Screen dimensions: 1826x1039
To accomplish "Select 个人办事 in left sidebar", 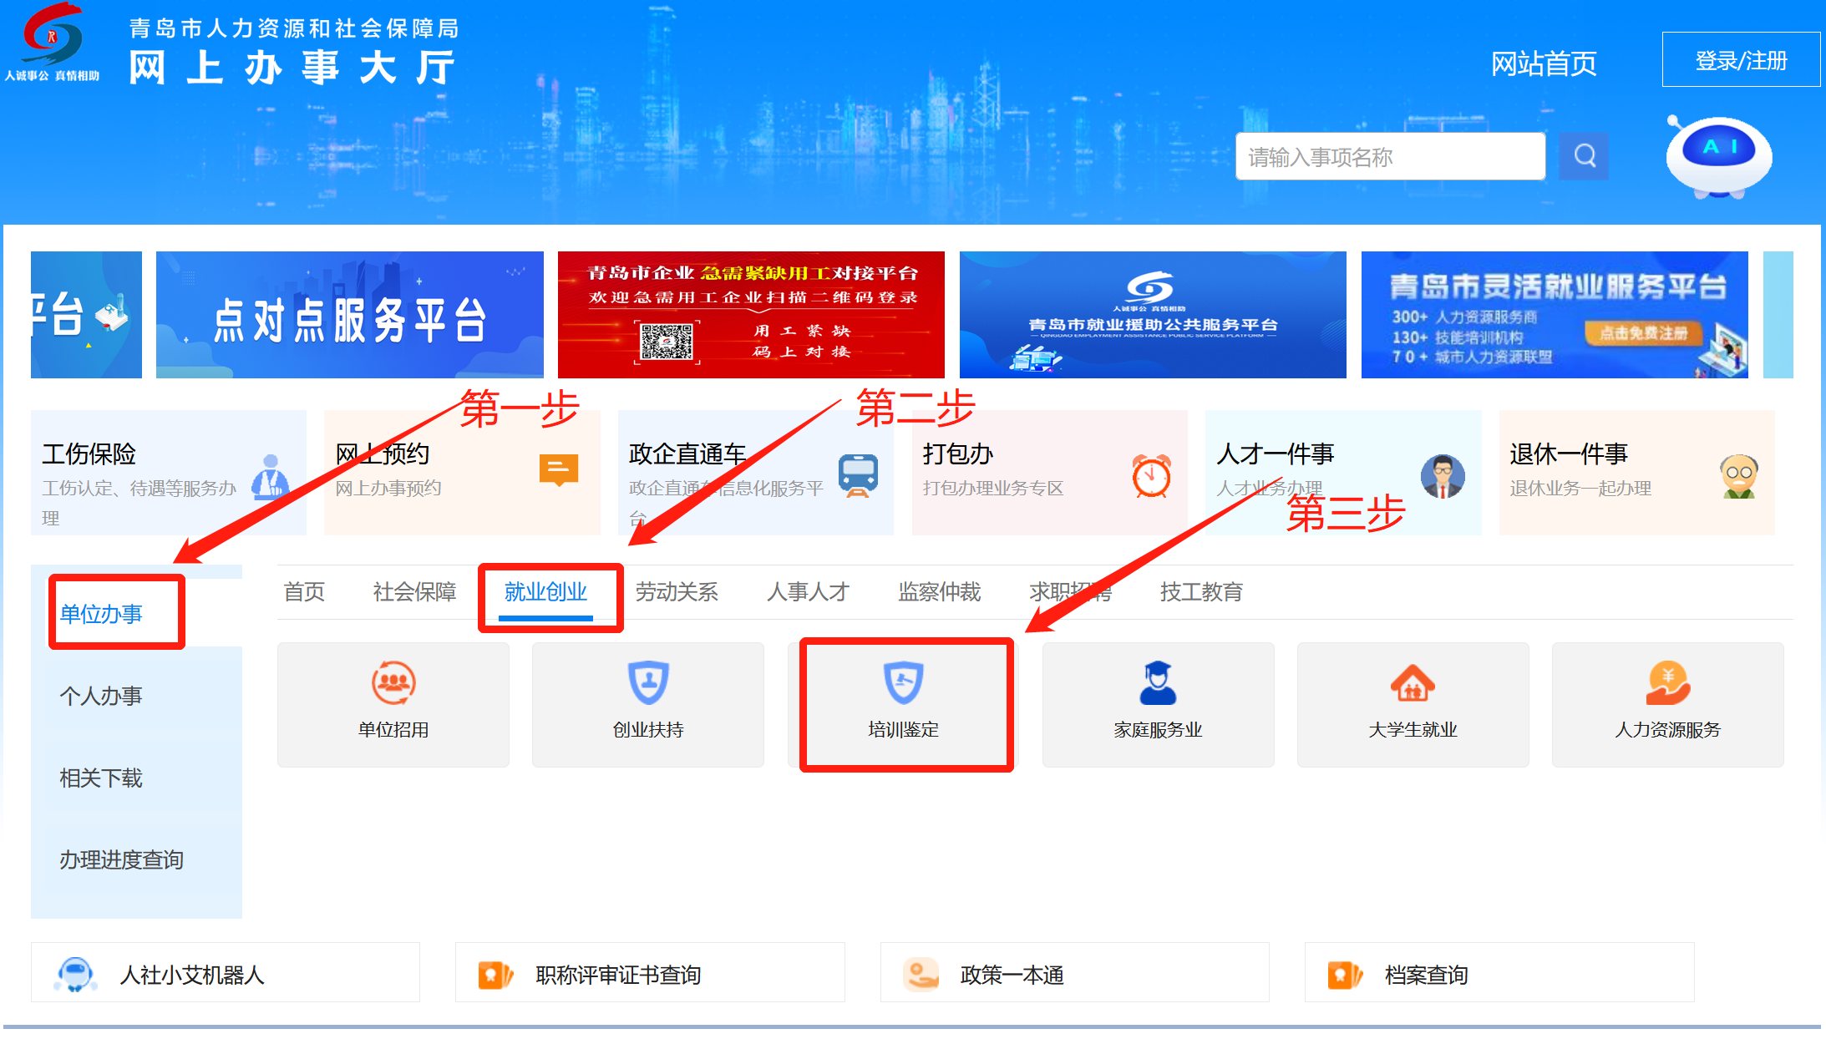I will click(101, 696).
